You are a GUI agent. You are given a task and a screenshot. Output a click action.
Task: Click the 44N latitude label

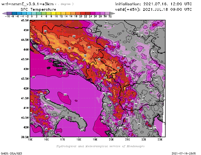click(x=26, y=49)
